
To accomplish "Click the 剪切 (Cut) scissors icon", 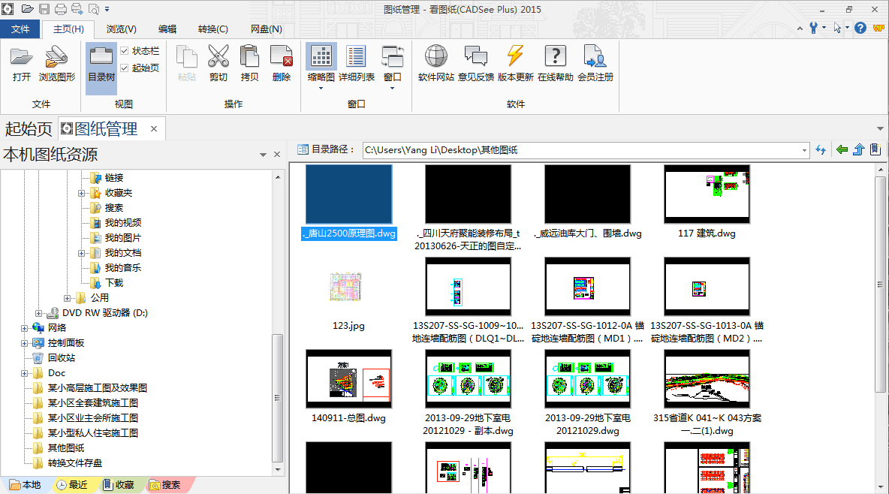I will click(218, 62).
